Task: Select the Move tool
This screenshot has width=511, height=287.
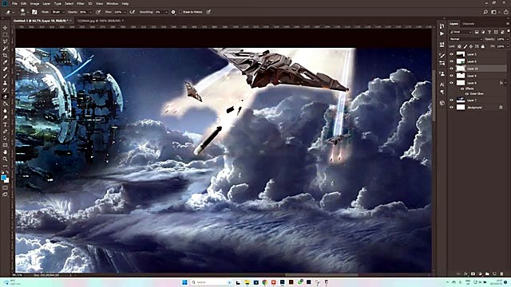Action: click(6, 28)
